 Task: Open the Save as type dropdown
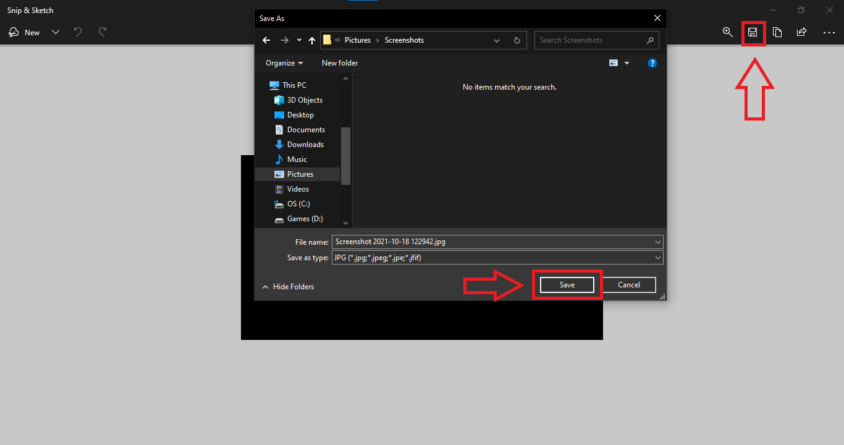[x=497, y=258]
